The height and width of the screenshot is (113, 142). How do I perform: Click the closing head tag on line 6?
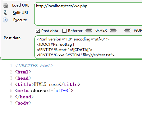24,97
